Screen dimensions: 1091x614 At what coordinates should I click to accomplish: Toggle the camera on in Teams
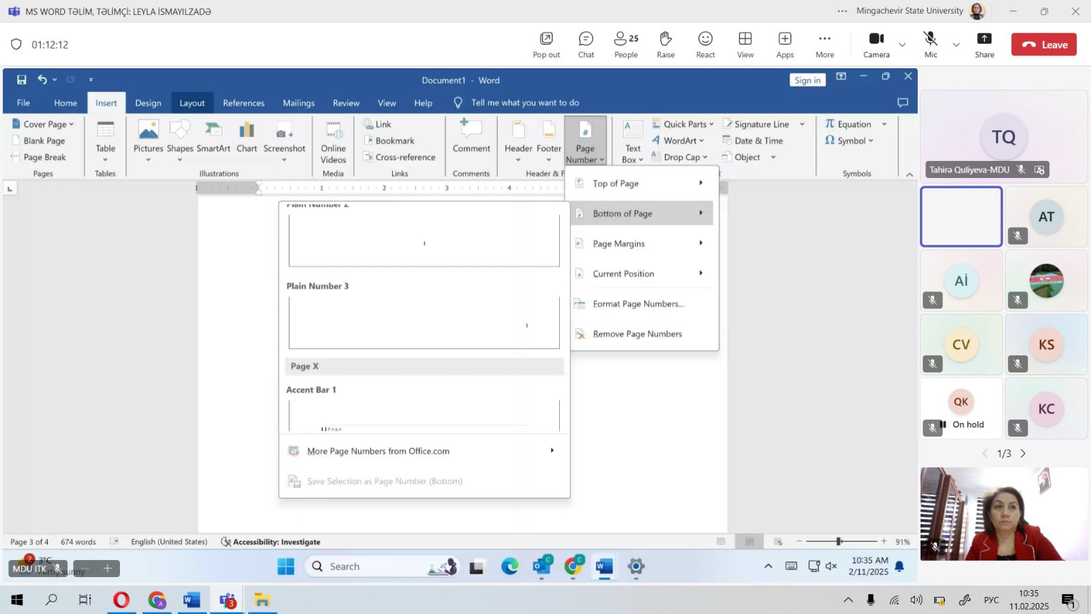pos(876,45)
